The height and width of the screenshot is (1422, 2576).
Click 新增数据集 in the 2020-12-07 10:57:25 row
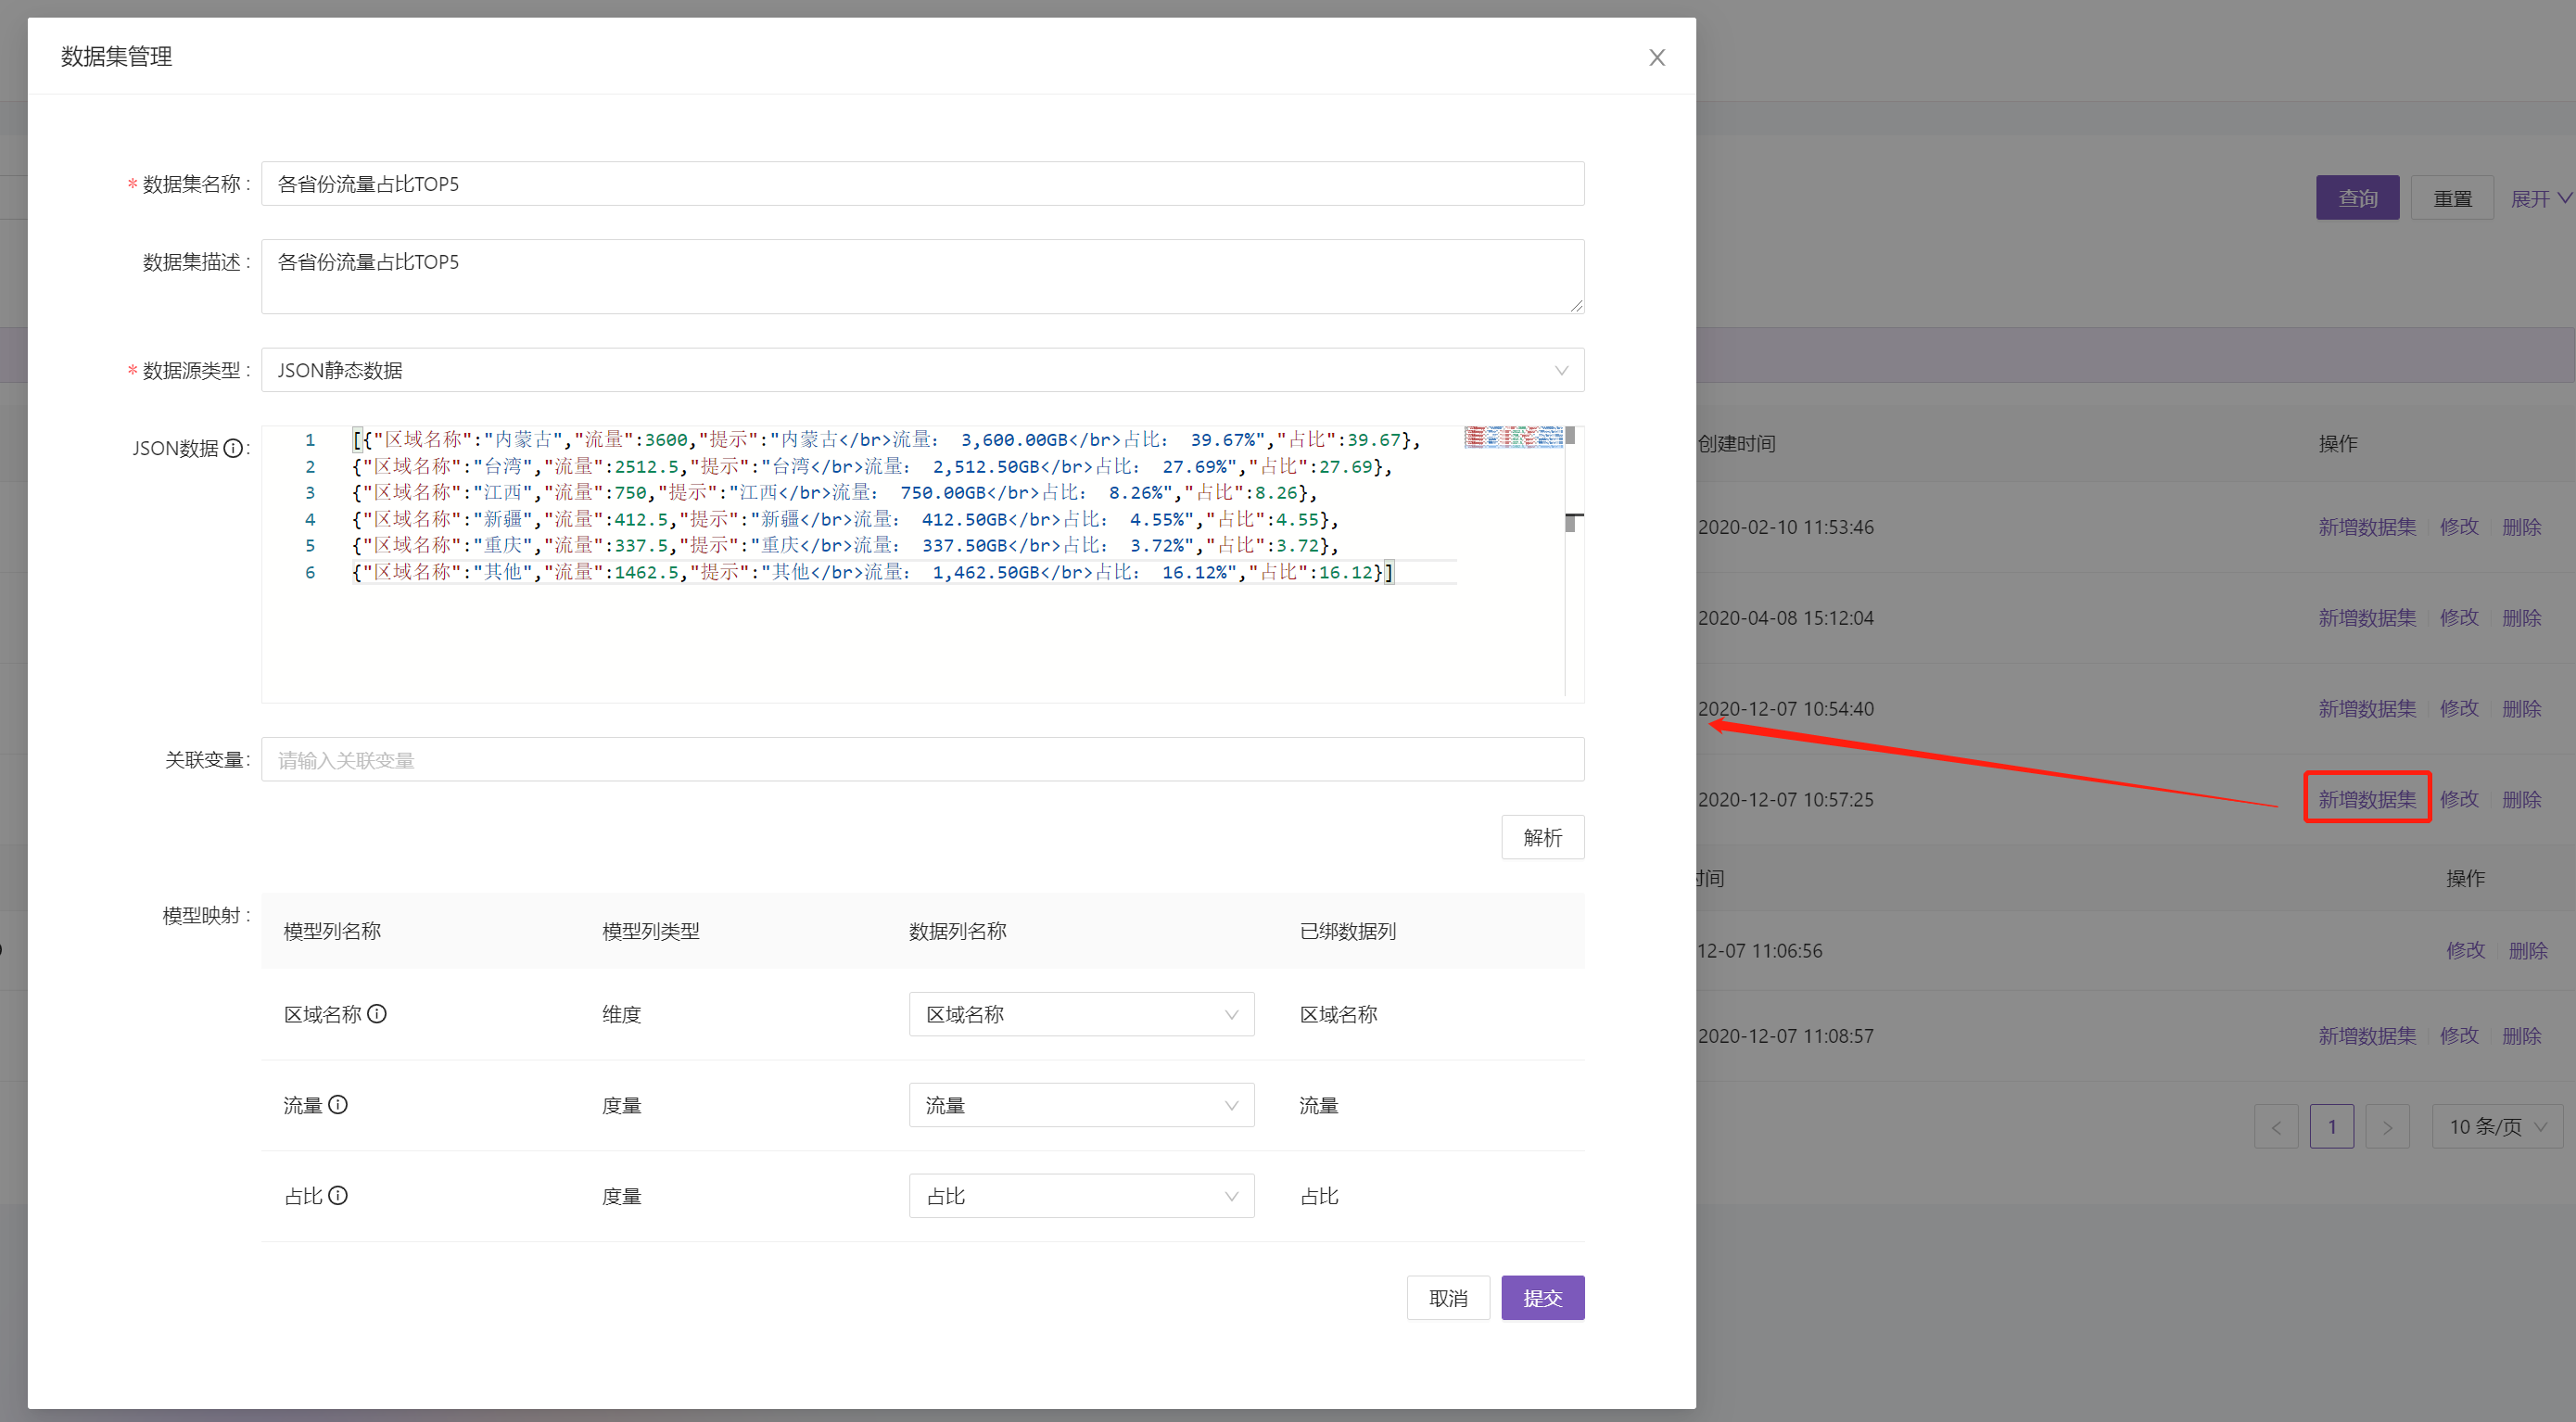2367,800
